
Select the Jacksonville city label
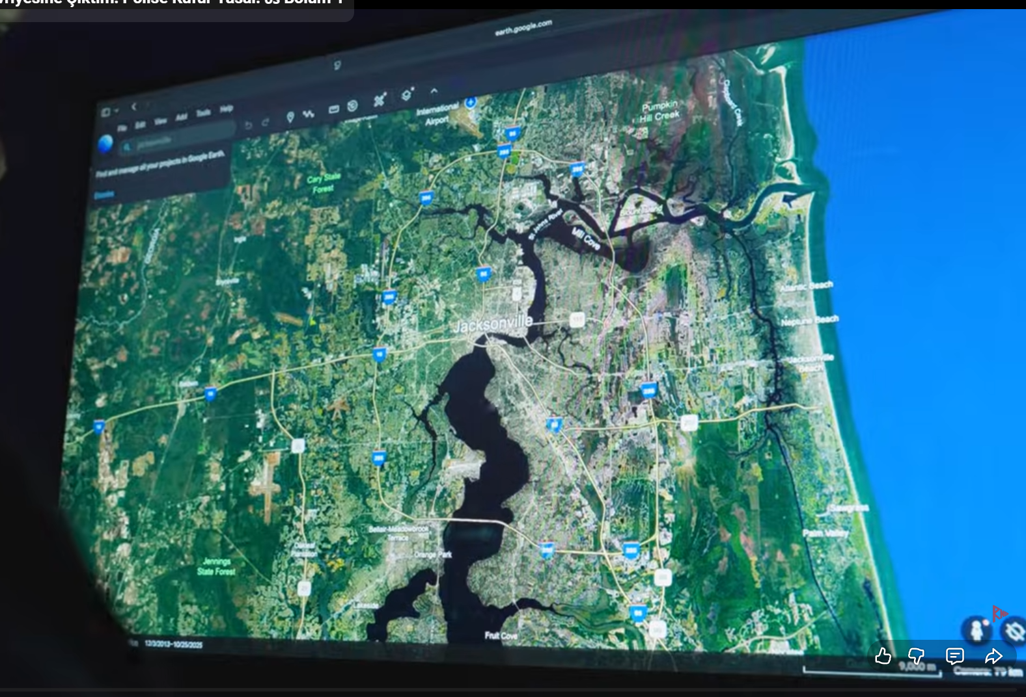click(x=493, y=324)
